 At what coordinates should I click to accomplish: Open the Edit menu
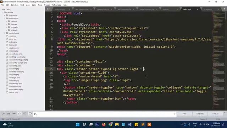coord(7,5)
